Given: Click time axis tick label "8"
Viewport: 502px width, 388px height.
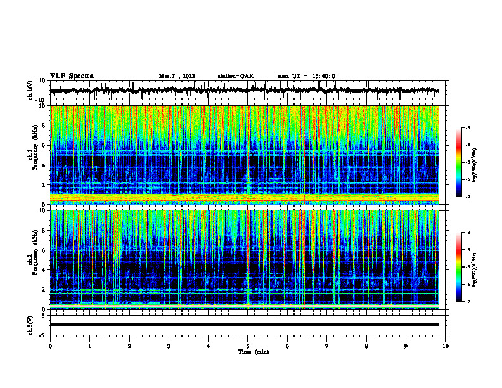Looking at the screenshot, I should (x=366, y=346).
